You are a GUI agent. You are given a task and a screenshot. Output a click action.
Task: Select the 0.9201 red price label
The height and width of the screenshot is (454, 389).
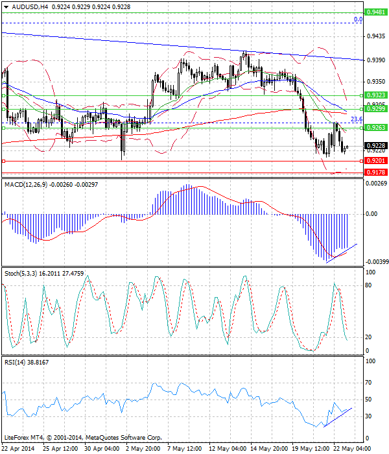pos(375,160)
